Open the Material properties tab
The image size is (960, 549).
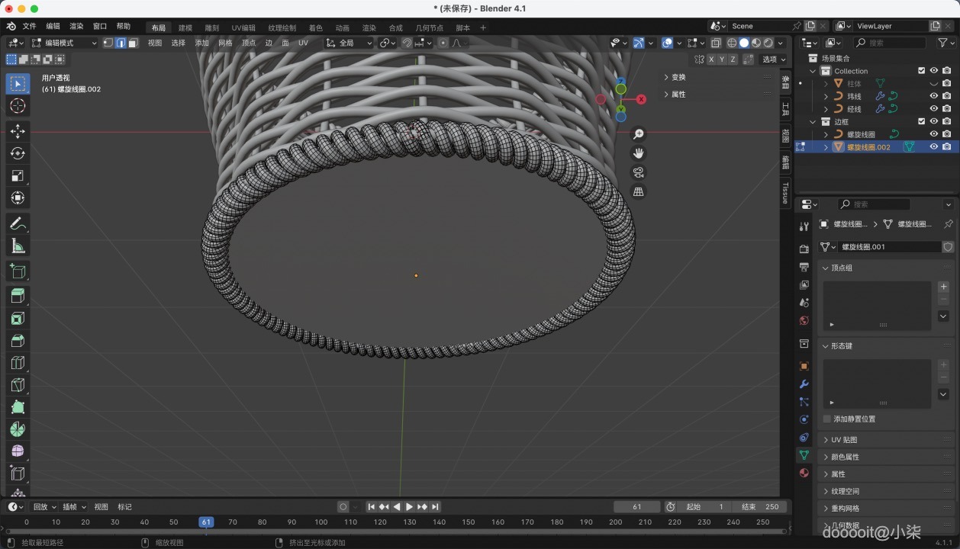(804, 473)
